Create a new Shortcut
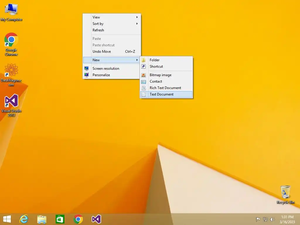Screen dimensions: 300x225 pyautogui.click(x=166, y=67)
